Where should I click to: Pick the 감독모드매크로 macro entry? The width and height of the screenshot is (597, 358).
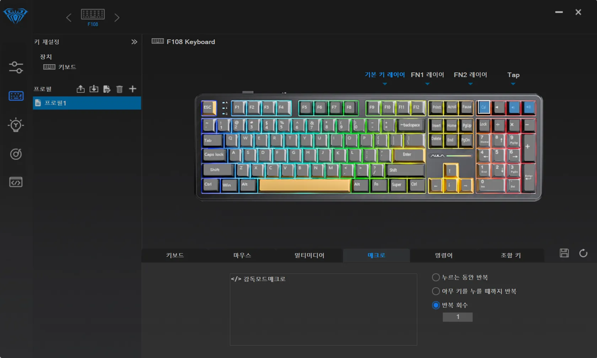click(258, 279)
